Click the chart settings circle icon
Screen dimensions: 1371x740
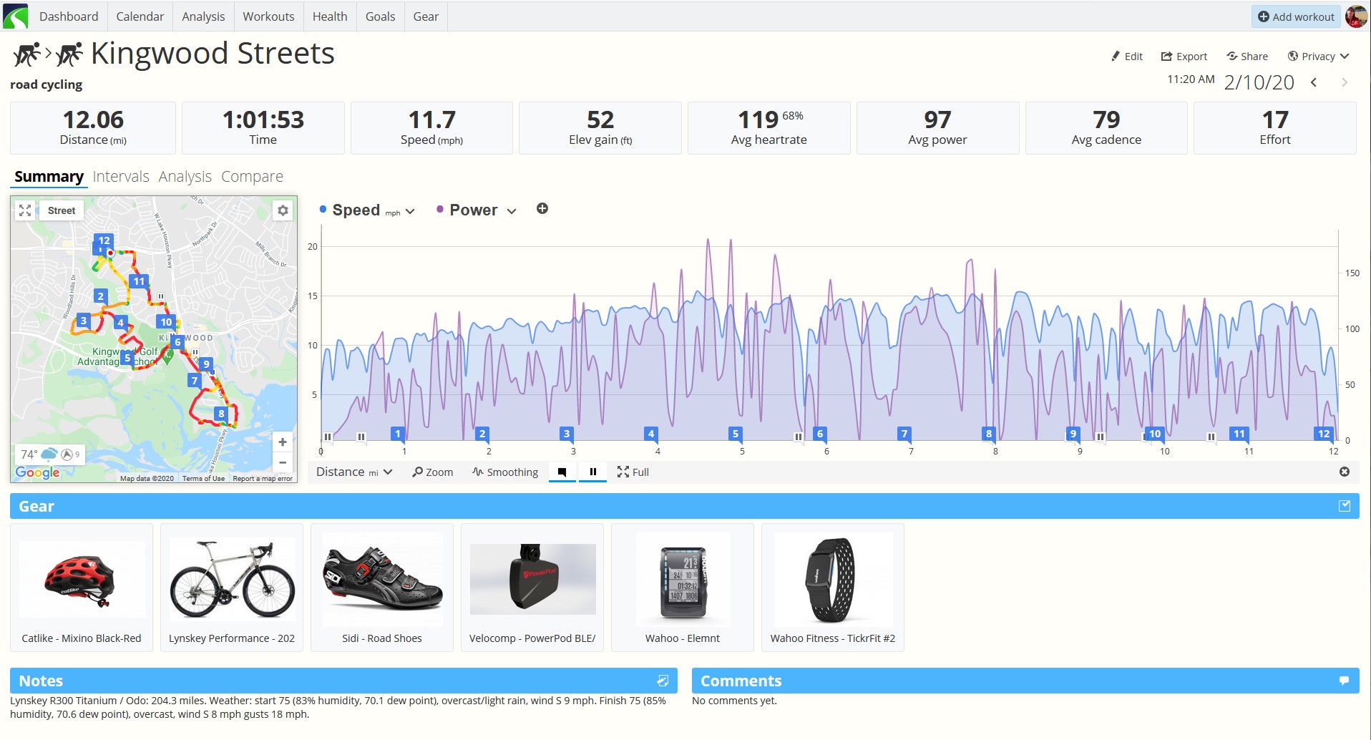[1345, 472]
